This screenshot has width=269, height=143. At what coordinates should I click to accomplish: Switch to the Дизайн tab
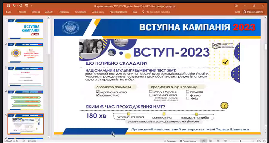[49, 12]
